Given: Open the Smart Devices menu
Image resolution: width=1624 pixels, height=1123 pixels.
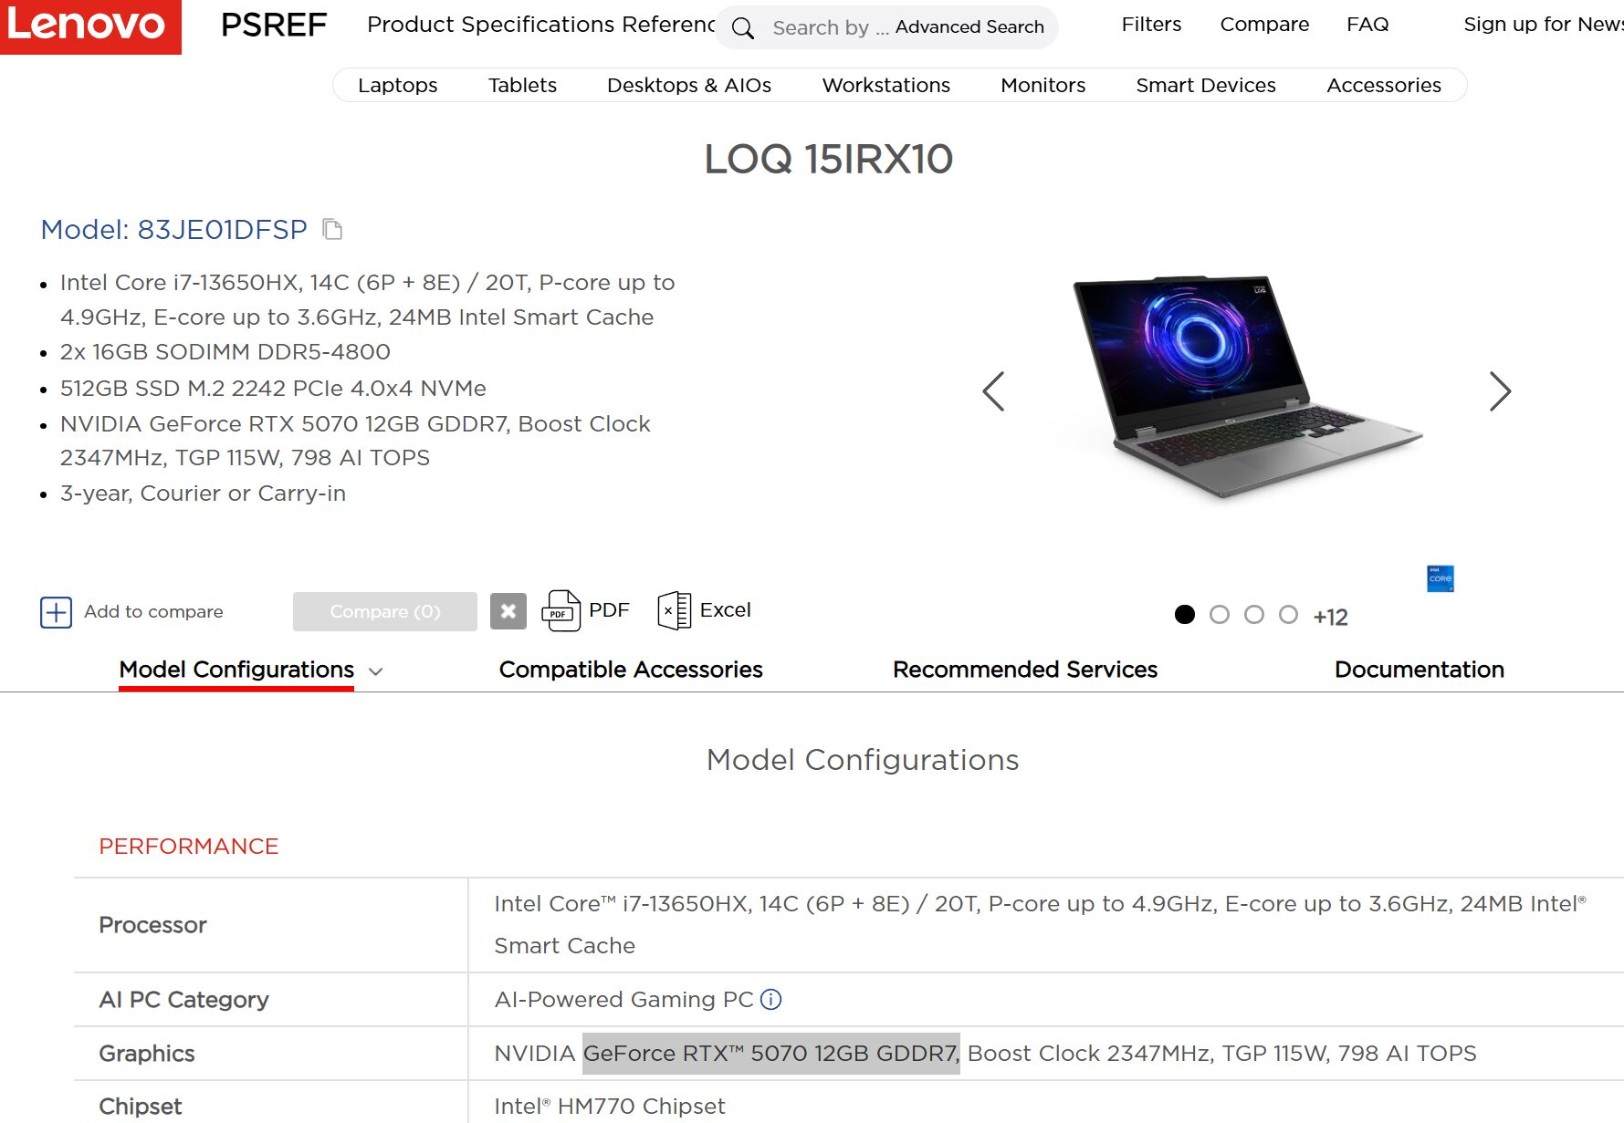Looking at the screenshot, I should [x=1206, y=85].
